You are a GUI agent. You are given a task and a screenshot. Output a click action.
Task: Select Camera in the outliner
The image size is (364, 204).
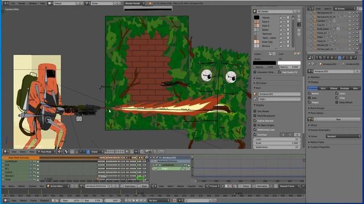321,21
